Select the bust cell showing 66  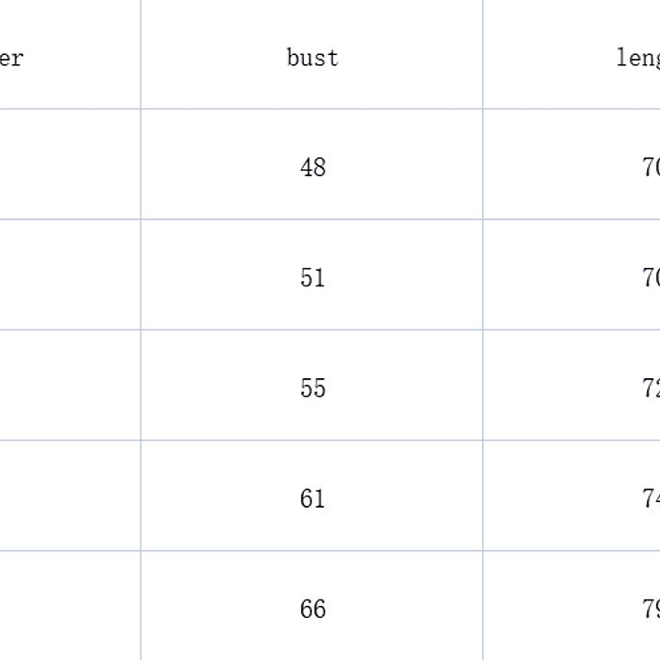click(312, 609)
